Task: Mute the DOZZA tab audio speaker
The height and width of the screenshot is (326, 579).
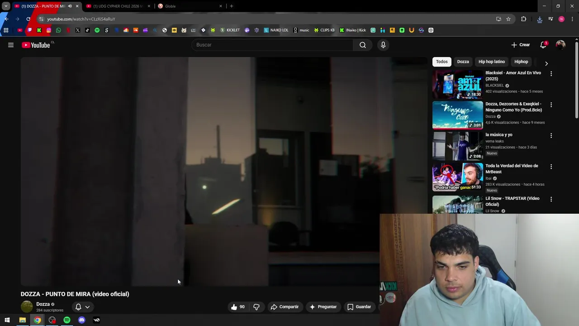Action: (70, 6)
